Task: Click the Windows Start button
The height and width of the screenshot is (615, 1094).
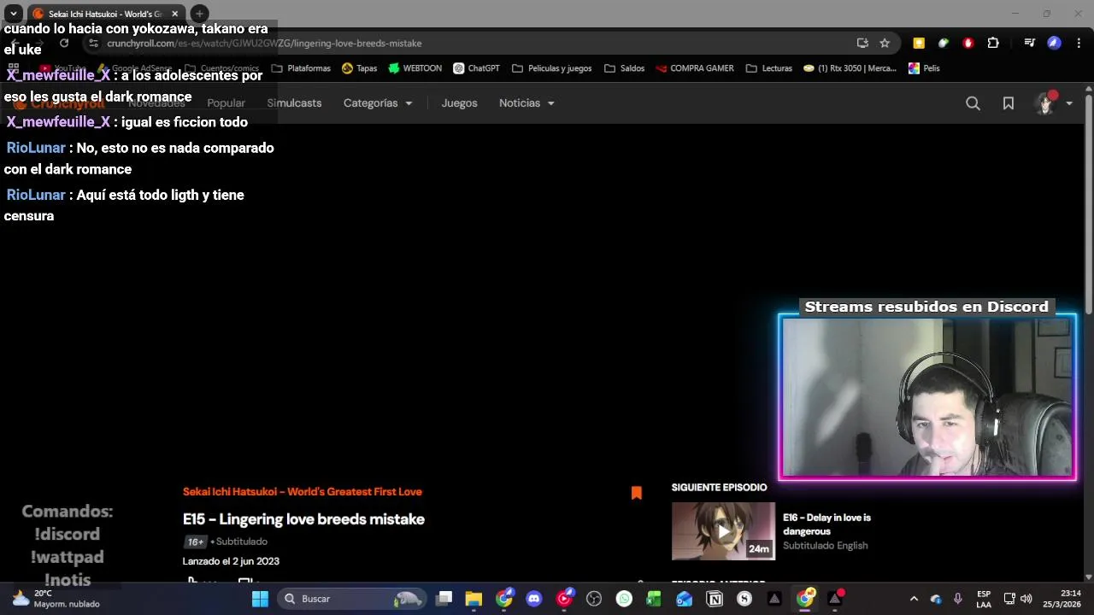Action: 260,599
